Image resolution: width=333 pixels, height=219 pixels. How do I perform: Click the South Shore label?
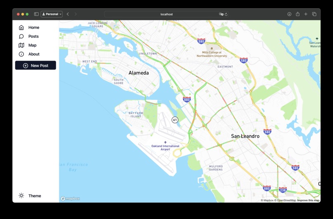click(x=119, y=81)
